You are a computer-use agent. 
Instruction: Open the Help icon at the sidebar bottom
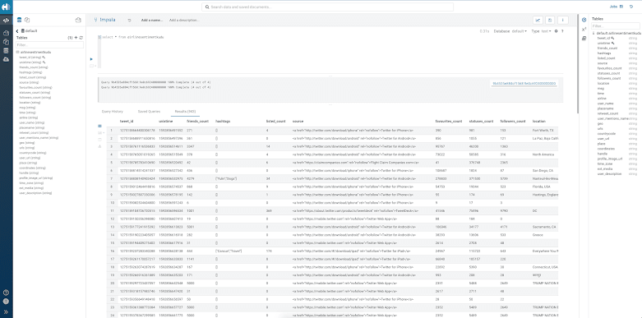click(6, 293)
